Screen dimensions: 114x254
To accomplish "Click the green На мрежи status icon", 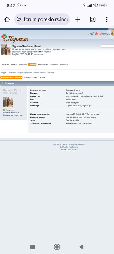I will coord(4,110).
